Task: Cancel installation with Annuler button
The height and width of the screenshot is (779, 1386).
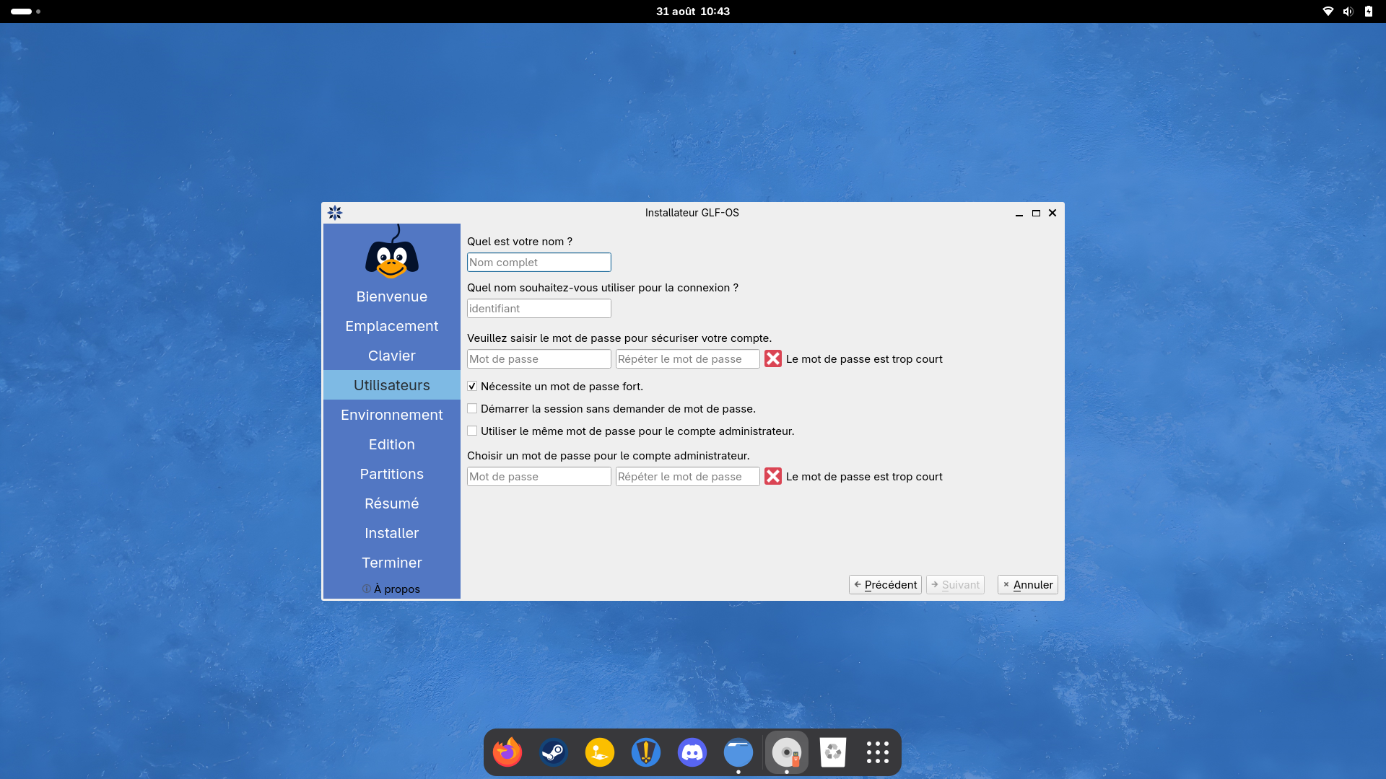Action: click(x=1028, y=585)
